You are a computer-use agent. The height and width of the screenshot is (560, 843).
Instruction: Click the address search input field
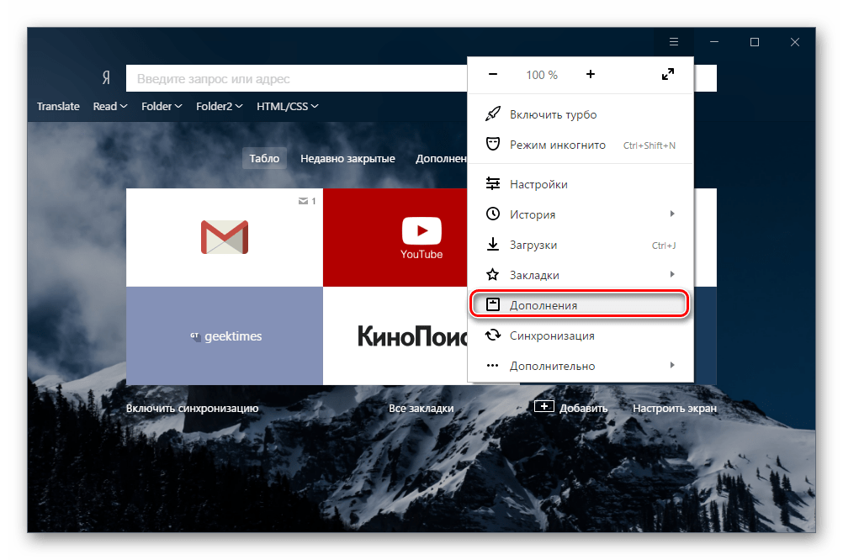pyautogui.click(x=297, y=78)
